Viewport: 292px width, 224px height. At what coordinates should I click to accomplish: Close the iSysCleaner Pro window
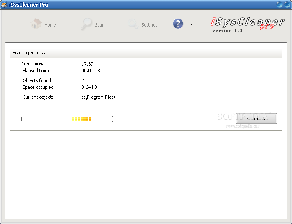click(x=287, y=5)
